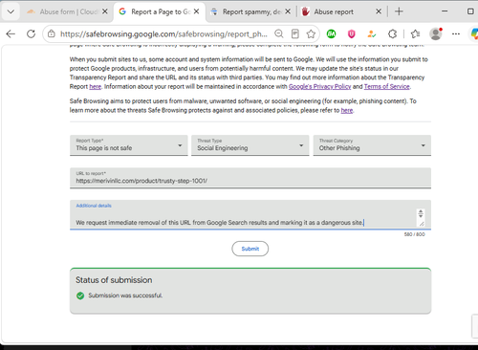This screenshot has width=478, height=350.
Task: Open the Terms of Service link
Action: (x=387, y=87)
